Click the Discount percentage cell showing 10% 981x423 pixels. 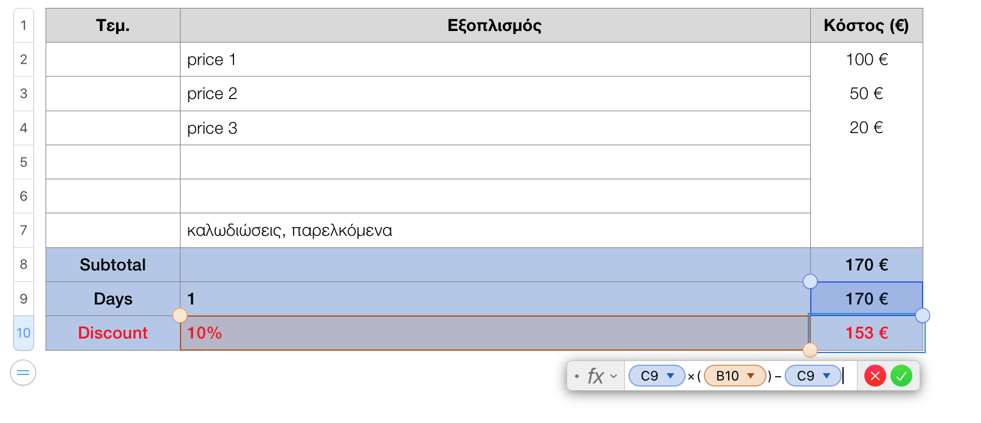(x=495, y=333)
